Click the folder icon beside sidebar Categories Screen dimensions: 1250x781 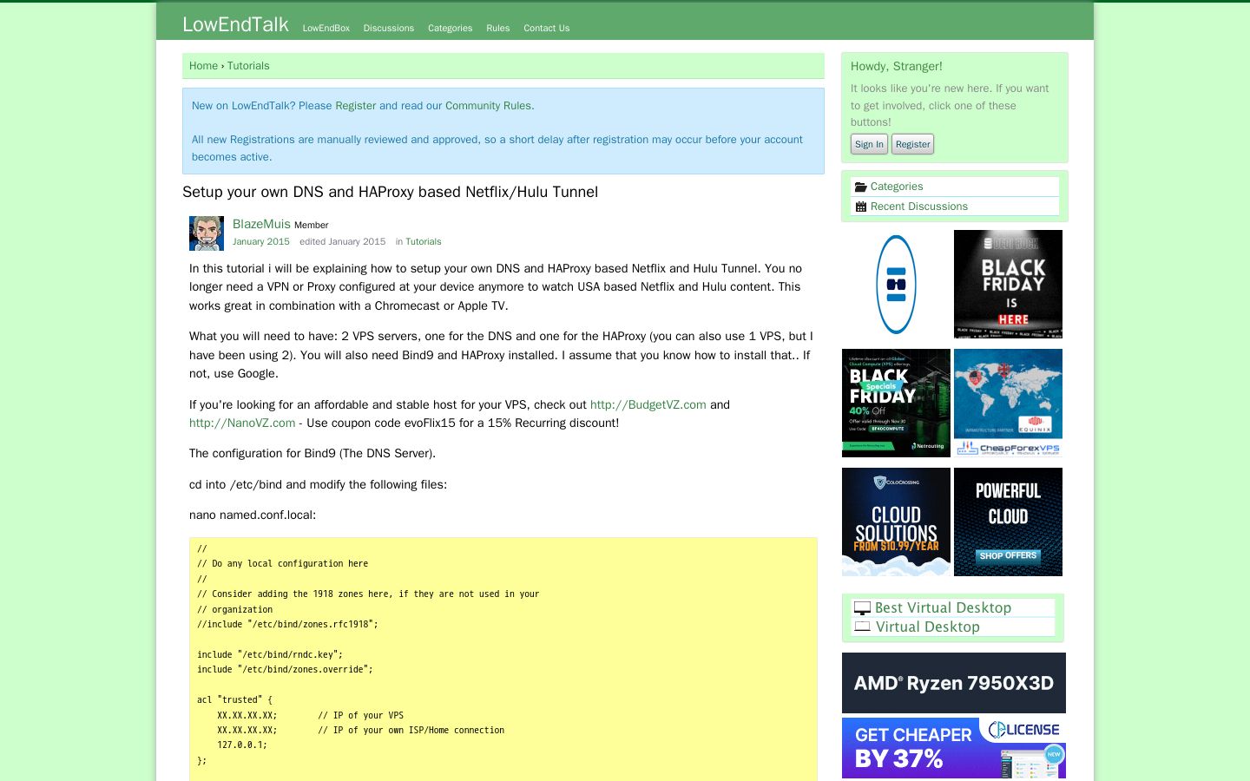(861, 187)
